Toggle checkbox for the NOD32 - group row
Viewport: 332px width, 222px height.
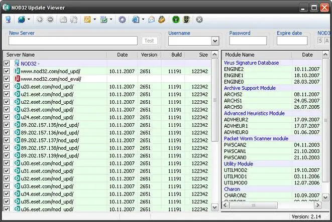(x=7, y=63)
